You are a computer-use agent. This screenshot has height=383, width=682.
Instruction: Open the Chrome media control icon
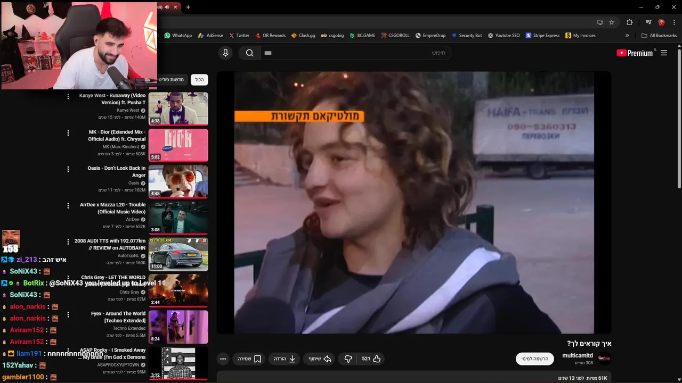coord(648,22)
